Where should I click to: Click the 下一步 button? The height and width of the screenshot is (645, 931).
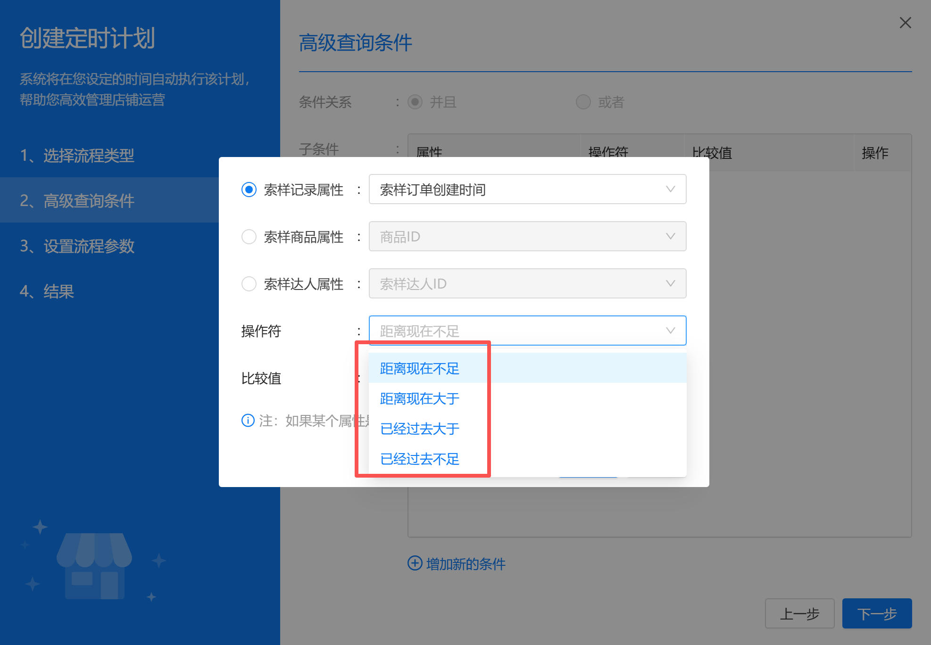coord(876,613)
